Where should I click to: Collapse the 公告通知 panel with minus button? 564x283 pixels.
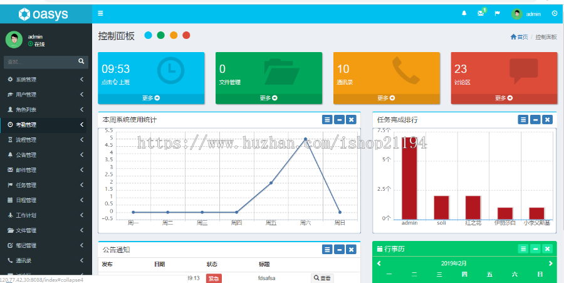coord(339,249)
